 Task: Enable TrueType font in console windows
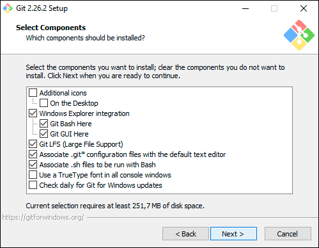click(x=33, y=175)
